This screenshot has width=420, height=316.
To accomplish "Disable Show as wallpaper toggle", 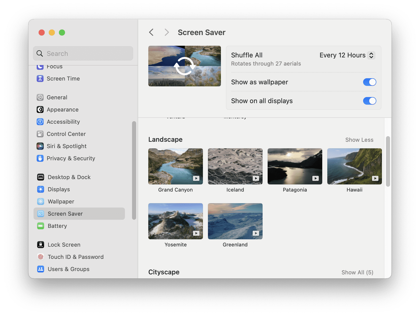I will click(369, 82).
